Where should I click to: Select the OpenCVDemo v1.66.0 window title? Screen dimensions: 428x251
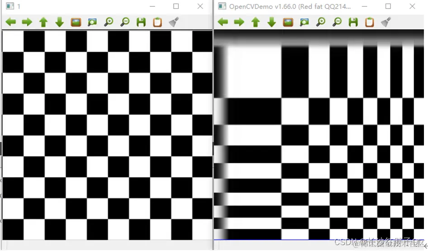290,6
